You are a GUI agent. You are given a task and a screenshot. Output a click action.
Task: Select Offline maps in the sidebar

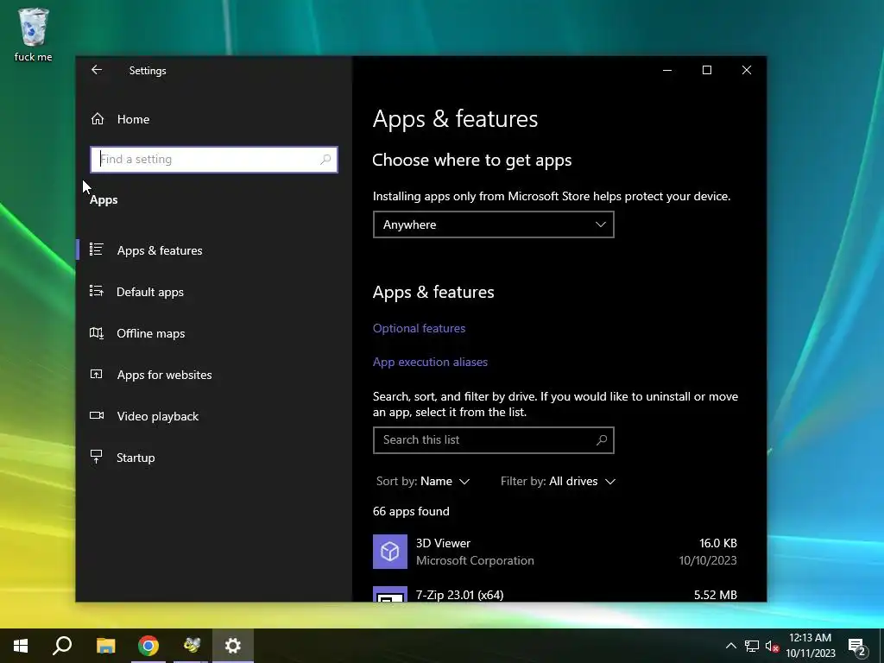click(214, 333)
